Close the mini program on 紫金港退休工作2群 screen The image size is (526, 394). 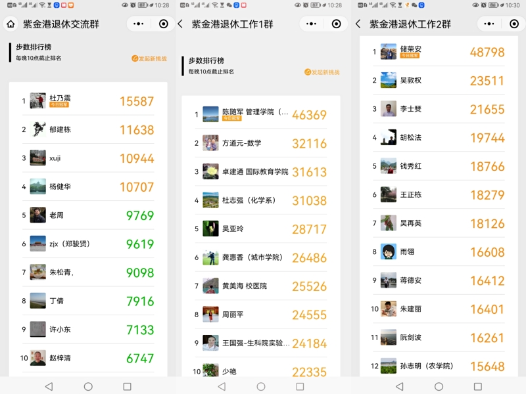point(512,24)
